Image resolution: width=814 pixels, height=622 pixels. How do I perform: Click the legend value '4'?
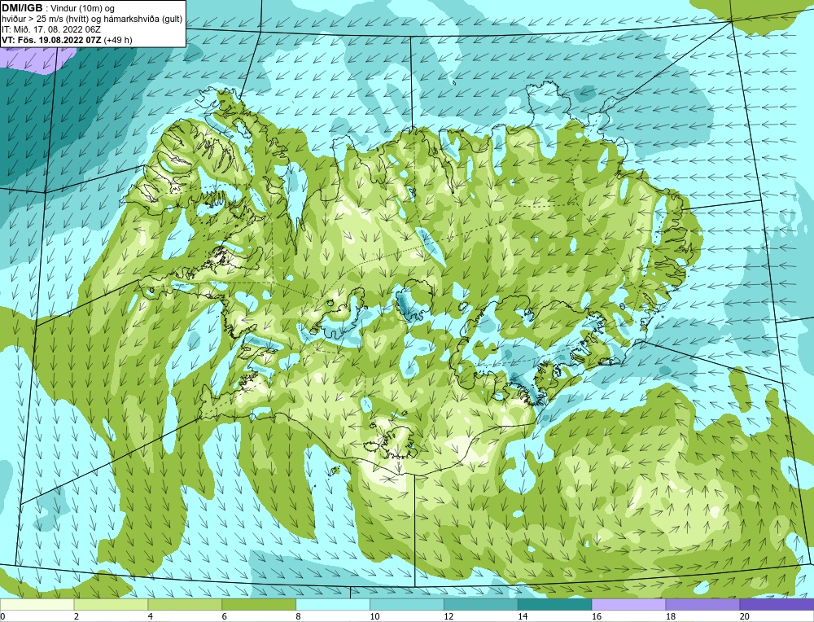coord(150,616)
